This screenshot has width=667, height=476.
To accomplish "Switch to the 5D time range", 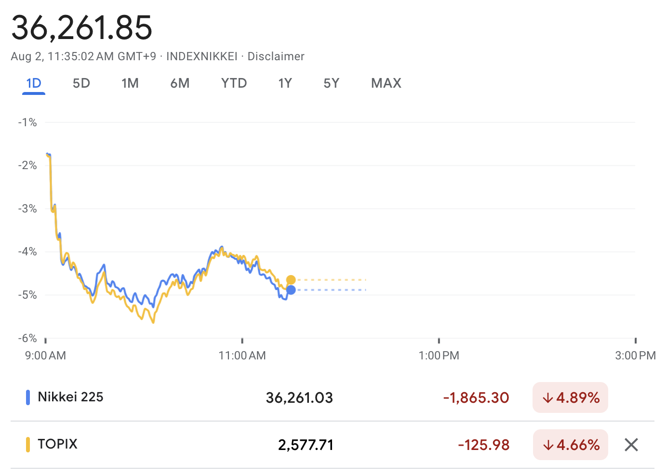I will (x=81, y=83).
